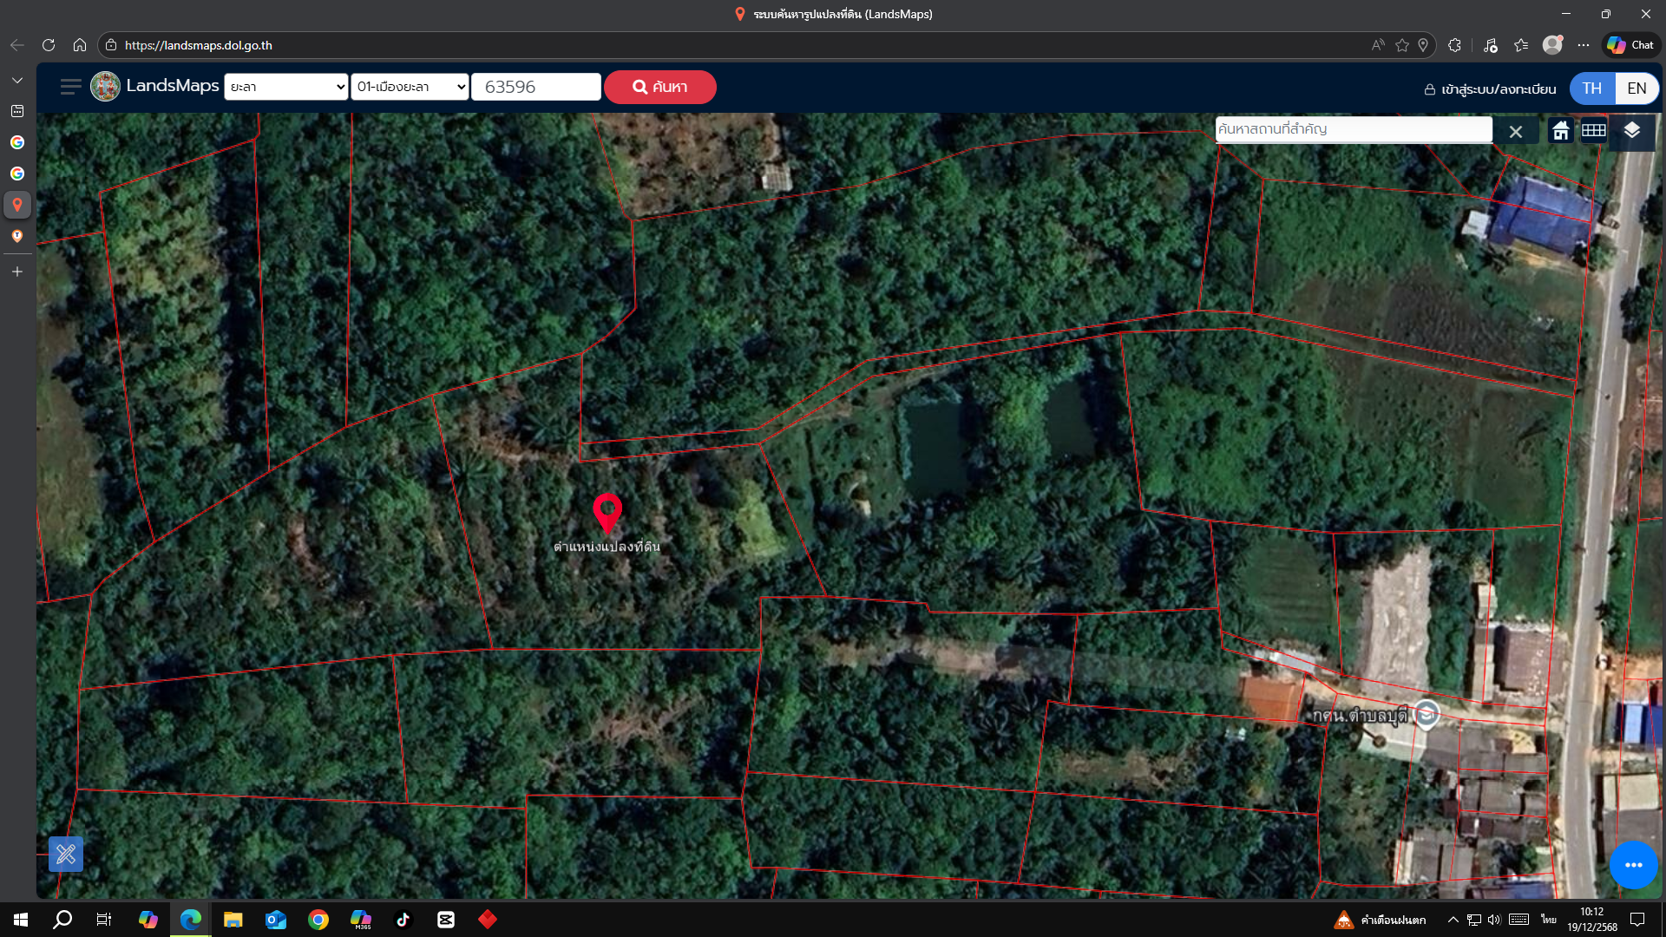Open Copilot Chat sidebar
1666x937 pixels.
click(1630, 45)
